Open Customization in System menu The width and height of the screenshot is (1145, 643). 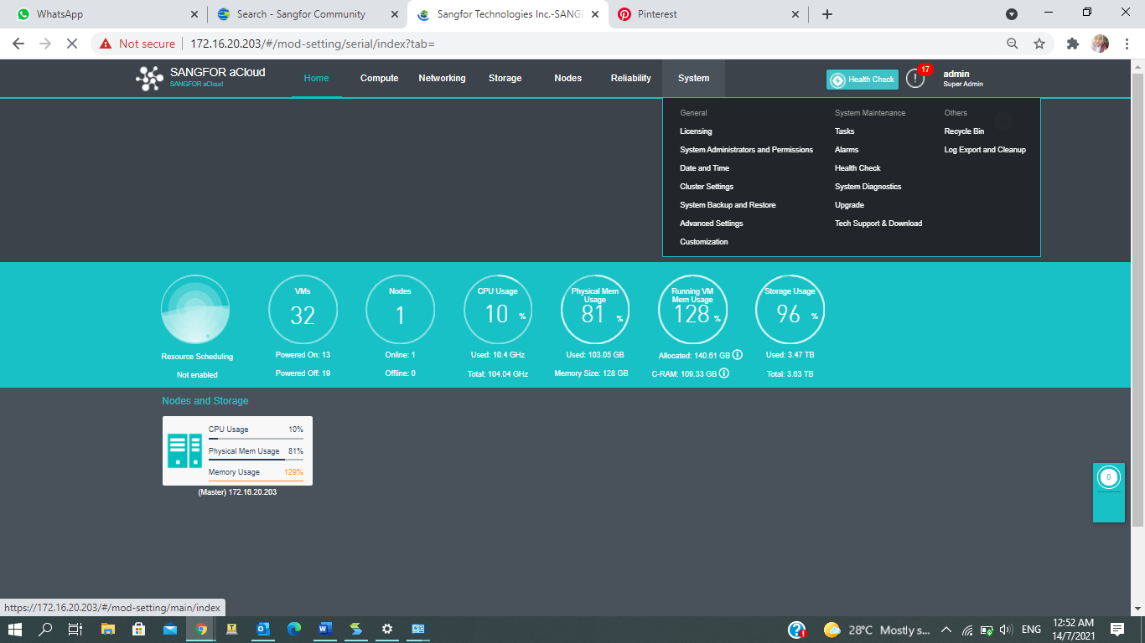coord(704,242)
